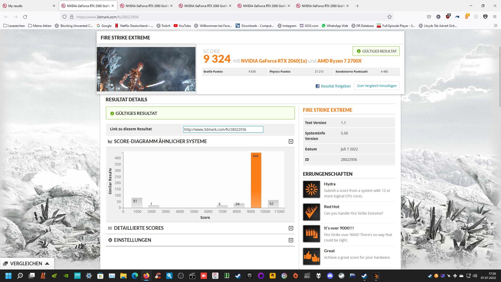
Task: Switch to the second RTX 2060 tab
Action: point(146,6)
